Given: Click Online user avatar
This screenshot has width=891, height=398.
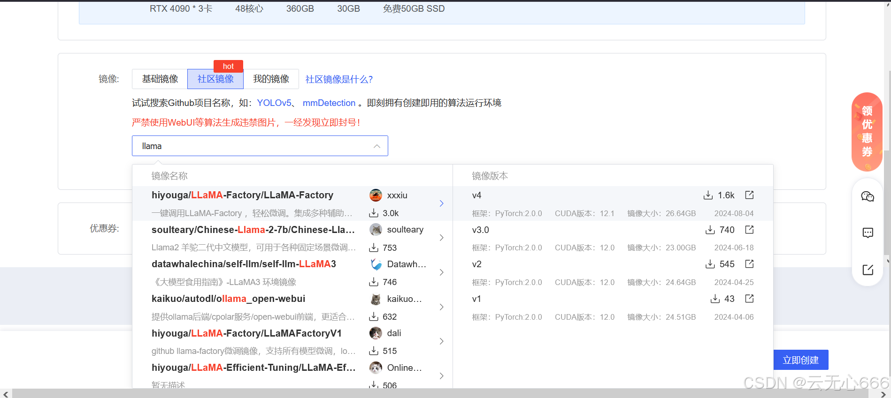Looking at the screenshot, I should [x=376, y=368].
